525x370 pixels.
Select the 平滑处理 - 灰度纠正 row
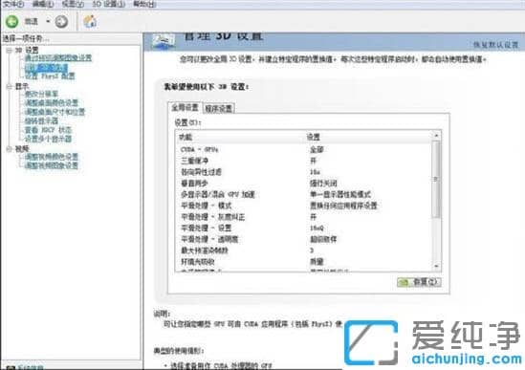pos(304,217)
